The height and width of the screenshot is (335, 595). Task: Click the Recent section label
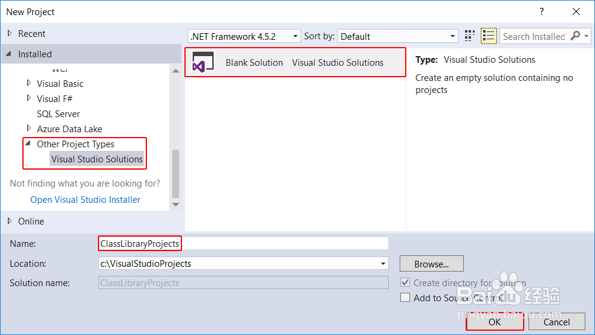(31, 34)
